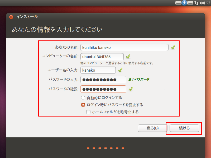This screenshot has width=211, height=158.
Task: Click keyboard indicator left of accessibility icon
Action: (x=178, y=3)
